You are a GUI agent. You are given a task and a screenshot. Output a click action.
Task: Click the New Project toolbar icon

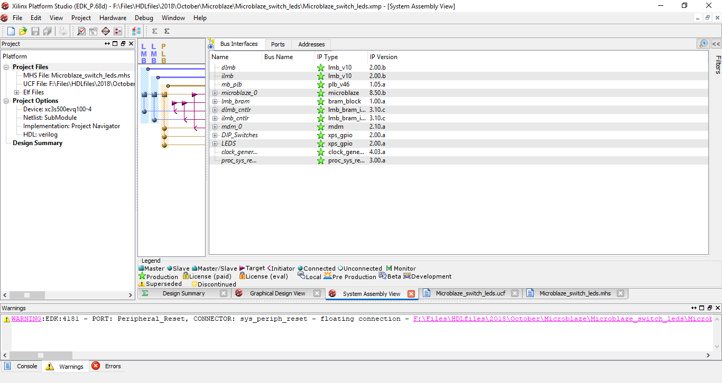tap(11, 31)
